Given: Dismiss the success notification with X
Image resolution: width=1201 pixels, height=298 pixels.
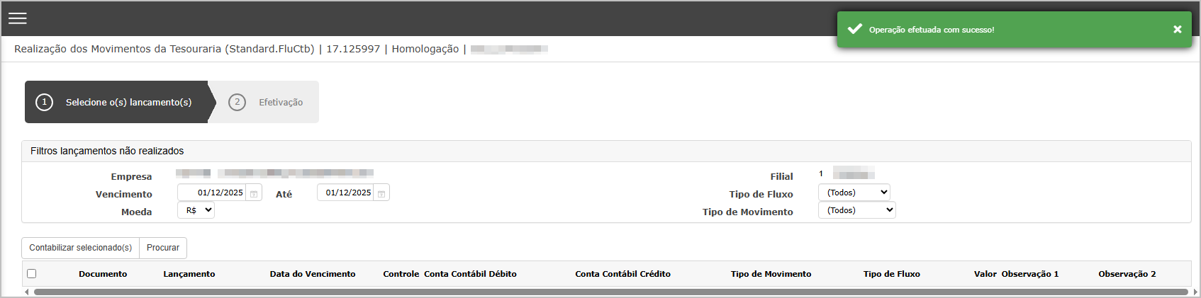Looking at the screenshot, I should 1178,29.
